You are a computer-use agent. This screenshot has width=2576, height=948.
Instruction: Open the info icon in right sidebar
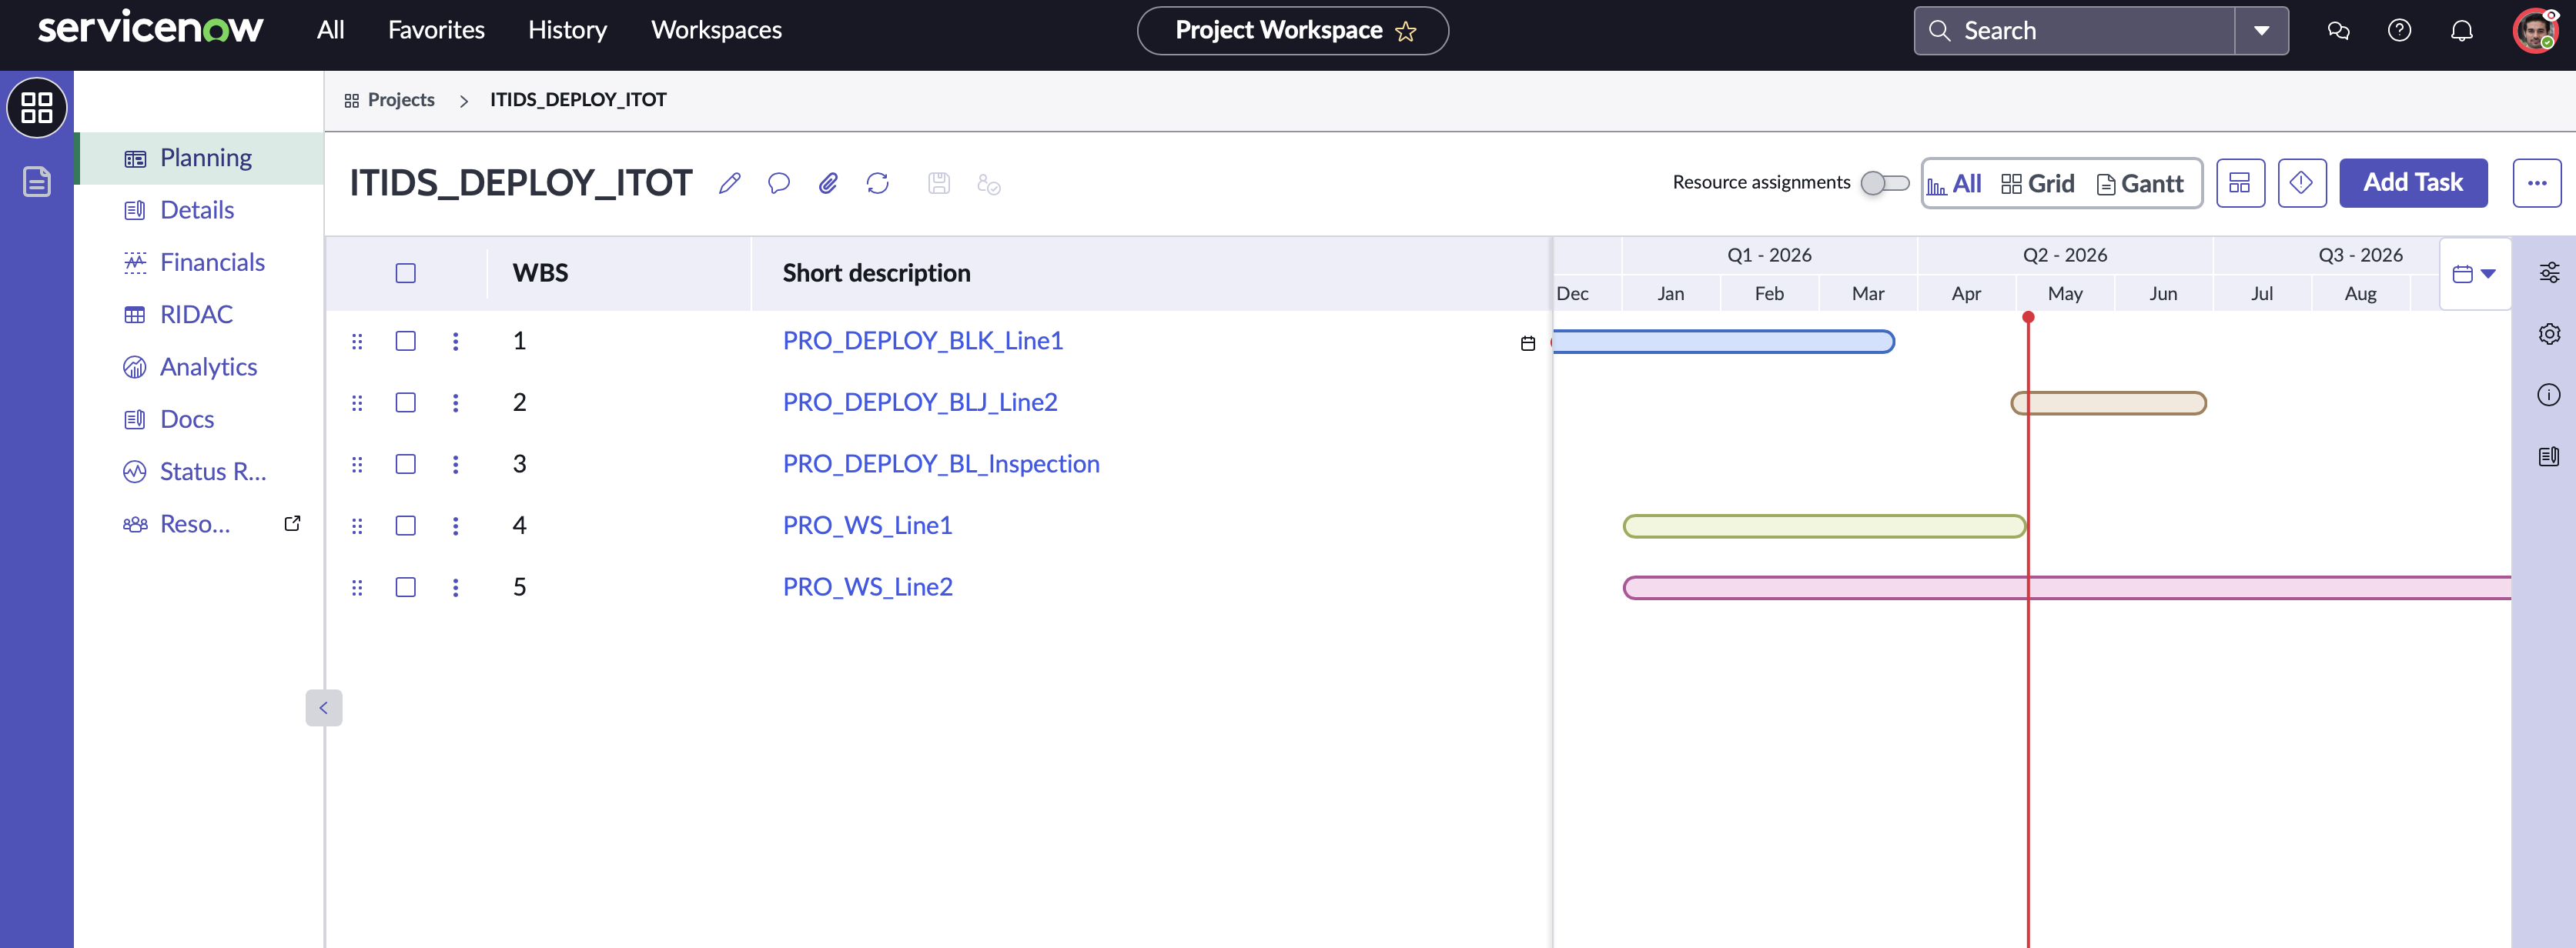[x=2549, y=395]
